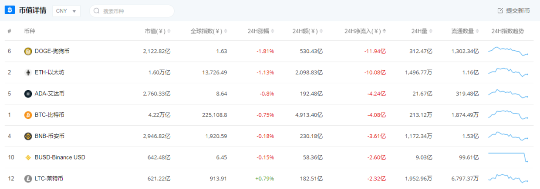Viewport: 540px width, 189px height.
Task: Click the BNB coin icon
Action: point(28,136)
